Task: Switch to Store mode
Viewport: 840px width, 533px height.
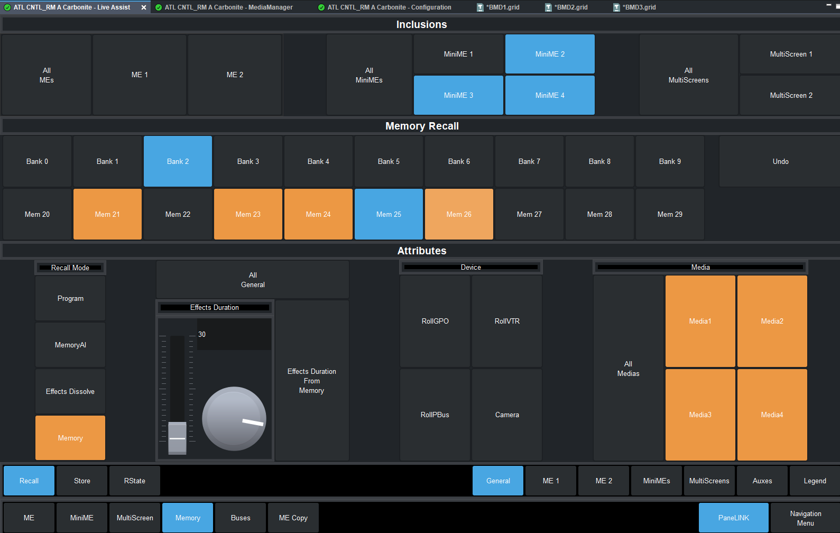Action: (82, 481)
